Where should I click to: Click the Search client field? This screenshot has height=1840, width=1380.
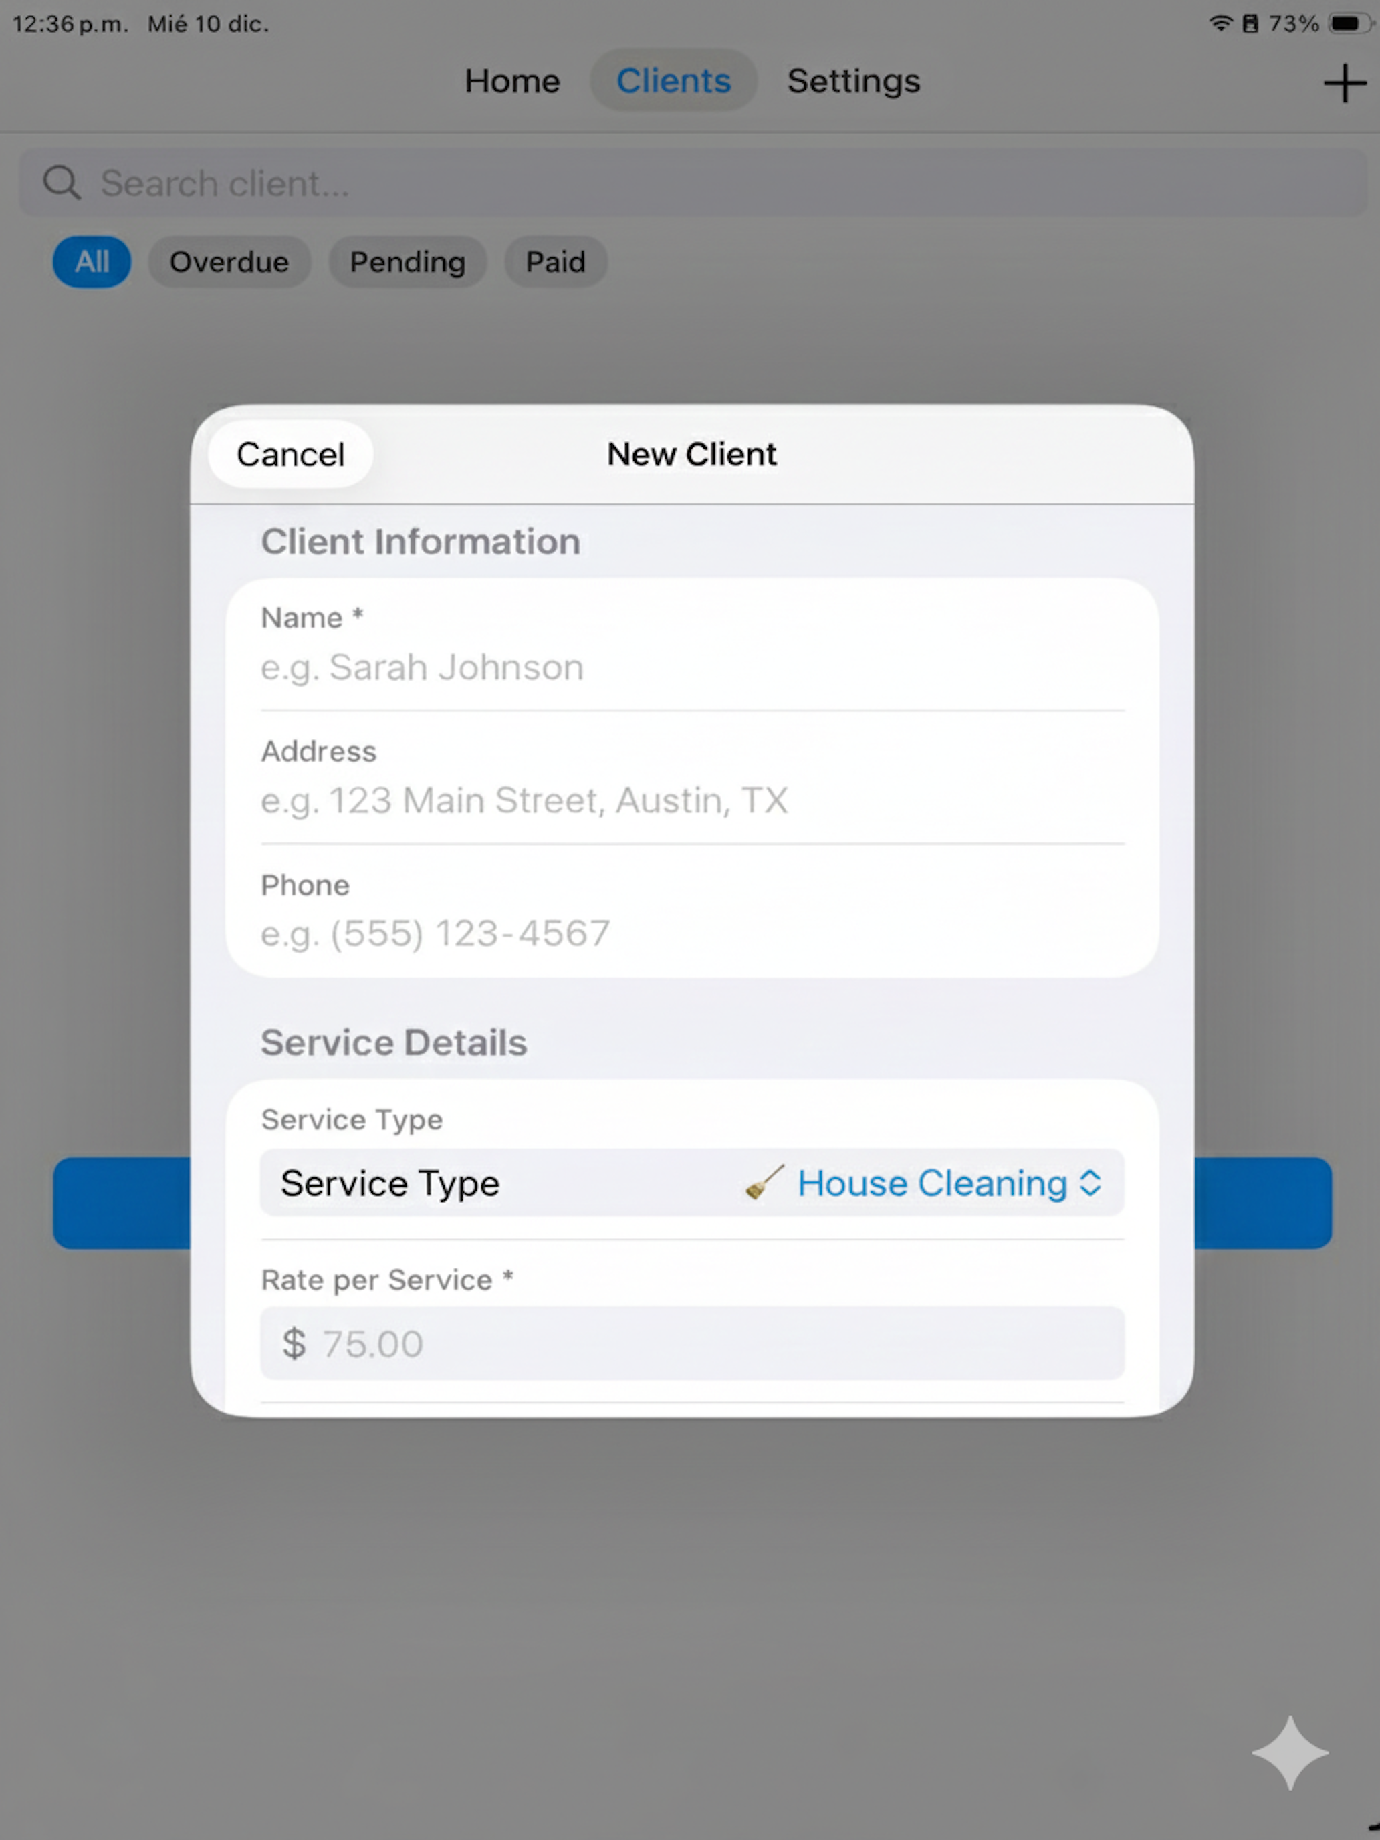(692, 182)
